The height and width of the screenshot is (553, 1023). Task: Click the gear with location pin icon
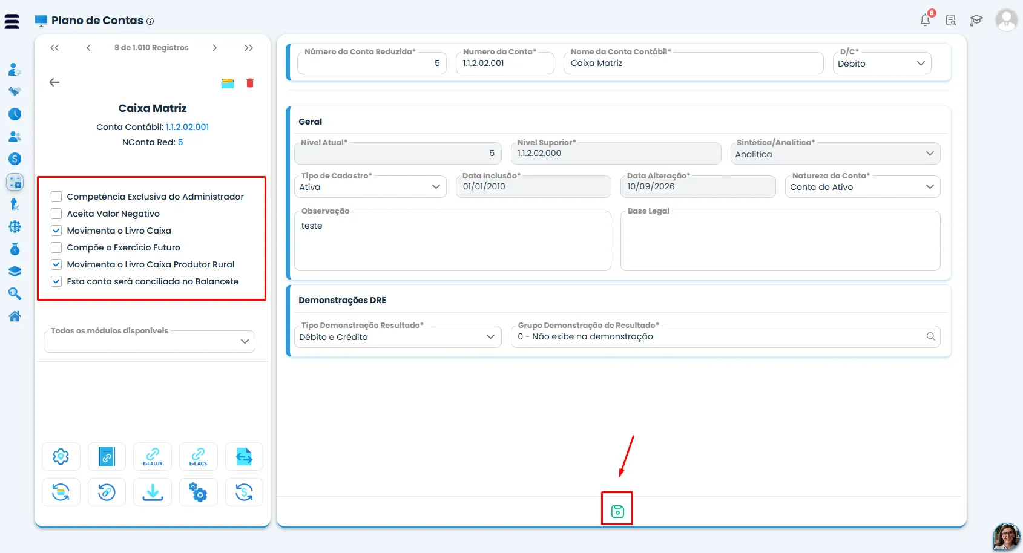61,457
